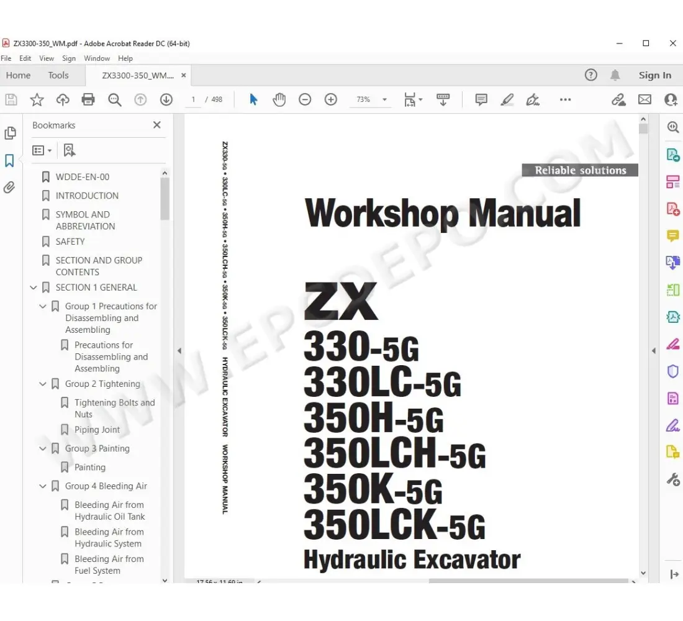Toggle the Bookmarks panel icon
Viewport: 683px width, 621px height.
pyautogui.click(x=9, y=161)
